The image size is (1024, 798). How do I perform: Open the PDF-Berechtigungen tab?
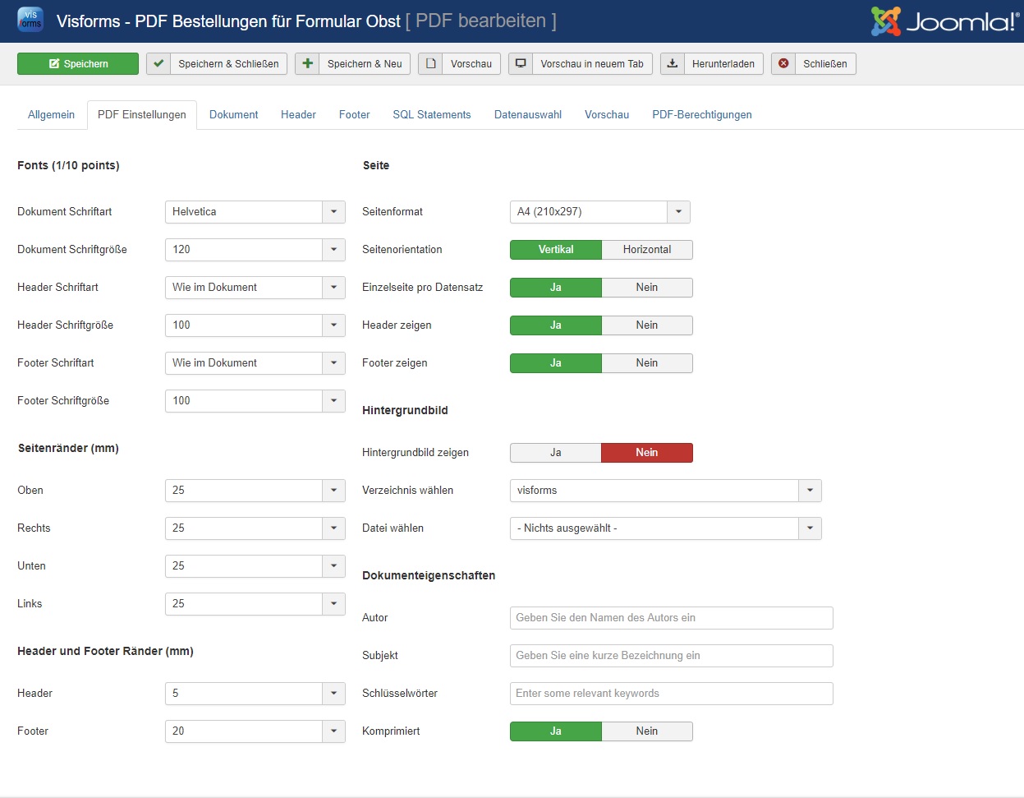pyautogui.click(x=701, y=115)
